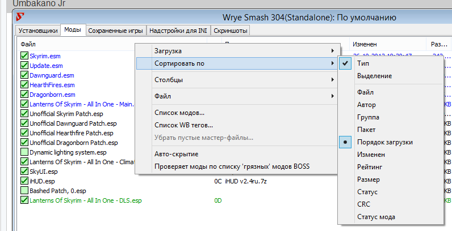Image resolution: width=452 pixels, height=231 pixels.
Task: Sort the list by Автор
Action: pyautogui.click(x=391, y=105)
